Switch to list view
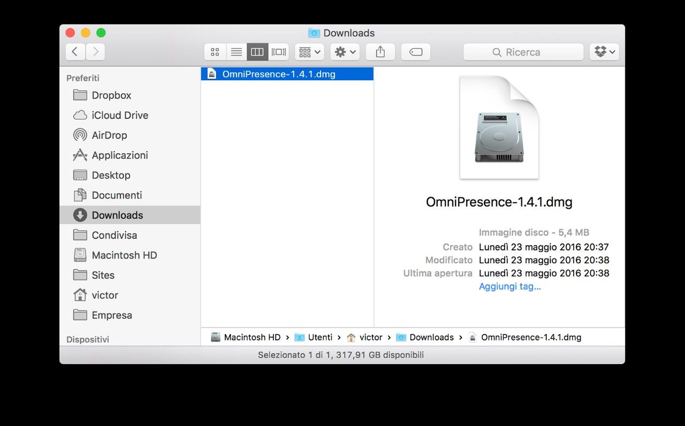The image size is (685, 426). tap(236, 52)
